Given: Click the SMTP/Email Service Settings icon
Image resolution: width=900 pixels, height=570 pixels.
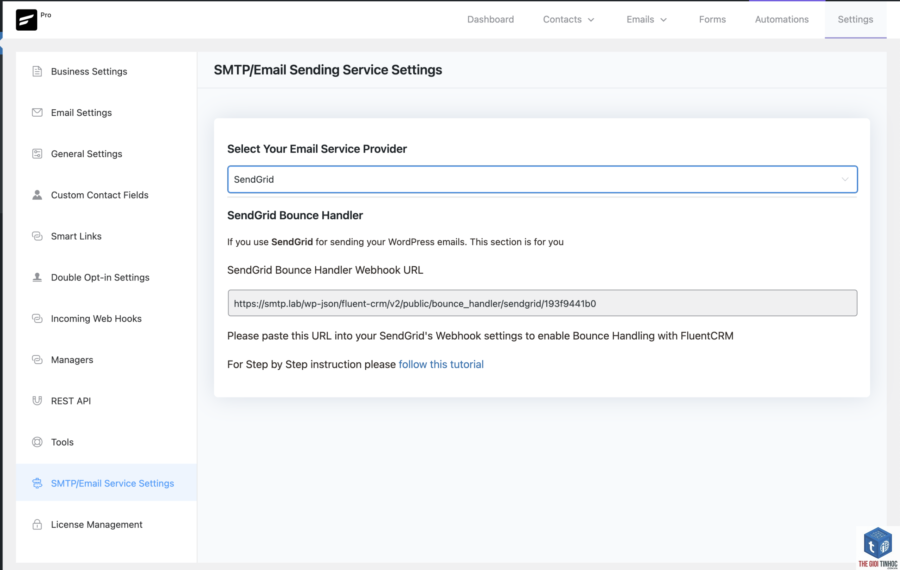Looking at the screenshot, I should (37, 483).
